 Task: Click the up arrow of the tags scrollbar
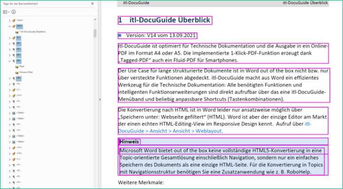[95, 20]
